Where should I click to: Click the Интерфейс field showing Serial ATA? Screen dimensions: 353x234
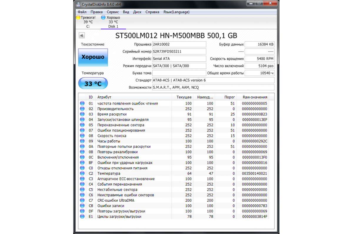tap(179, 59)
